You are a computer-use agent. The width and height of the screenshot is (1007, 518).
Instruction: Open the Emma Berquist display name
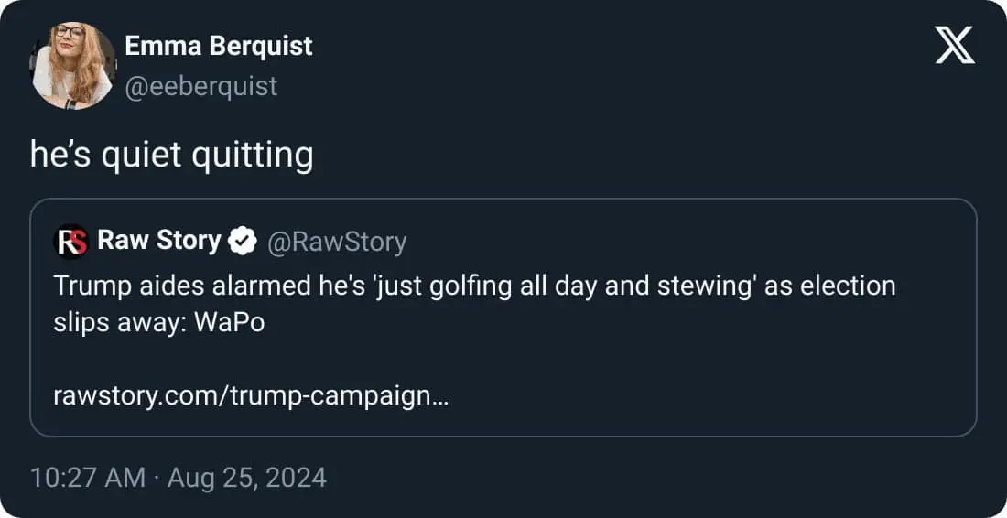click(x=218, y=46)
